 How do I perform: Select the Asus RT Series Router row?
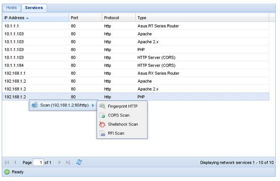(x=136, y=26)
